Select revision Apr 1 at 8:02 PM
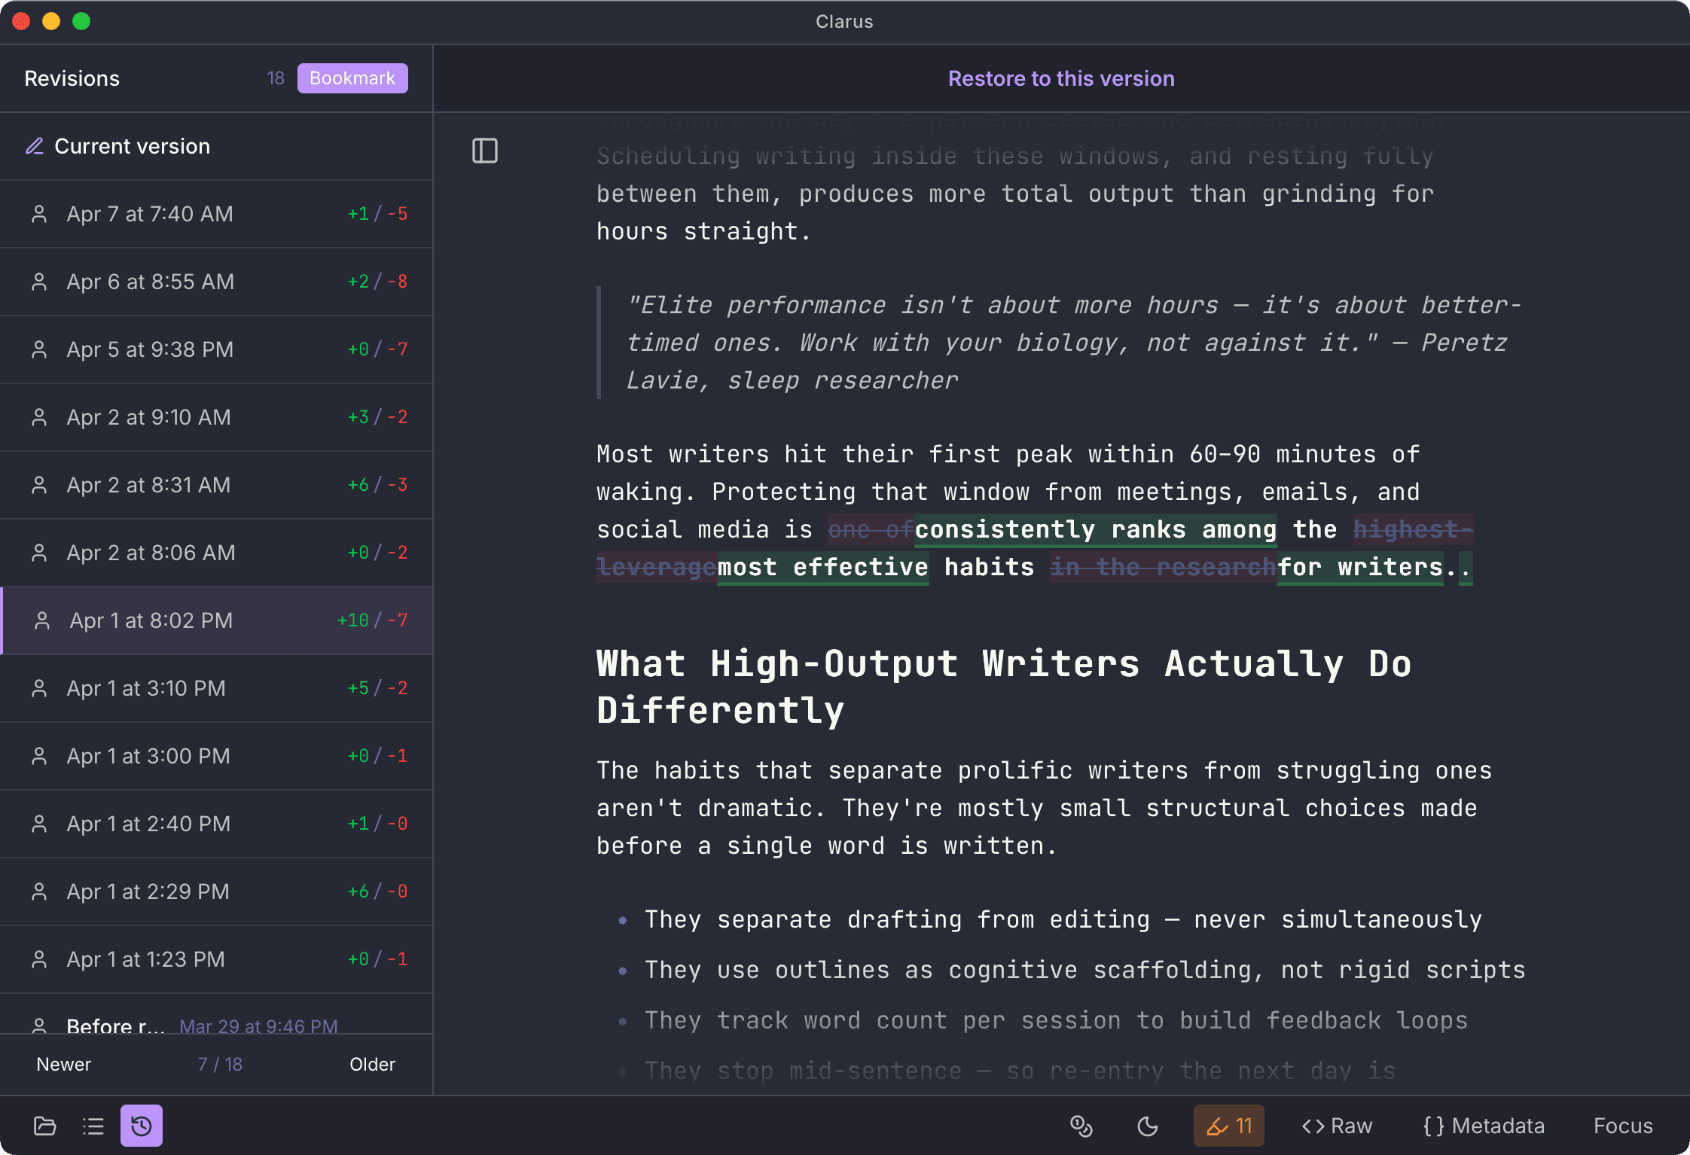 click(216, 620)
